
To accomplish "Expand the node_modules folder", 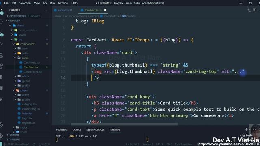I will pyautogui.click(x=12, y=30).
